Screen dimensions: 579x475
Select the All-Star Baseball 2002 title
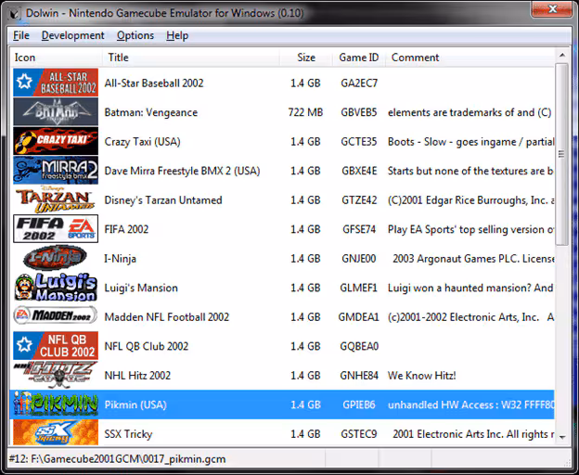pos(154,83)
